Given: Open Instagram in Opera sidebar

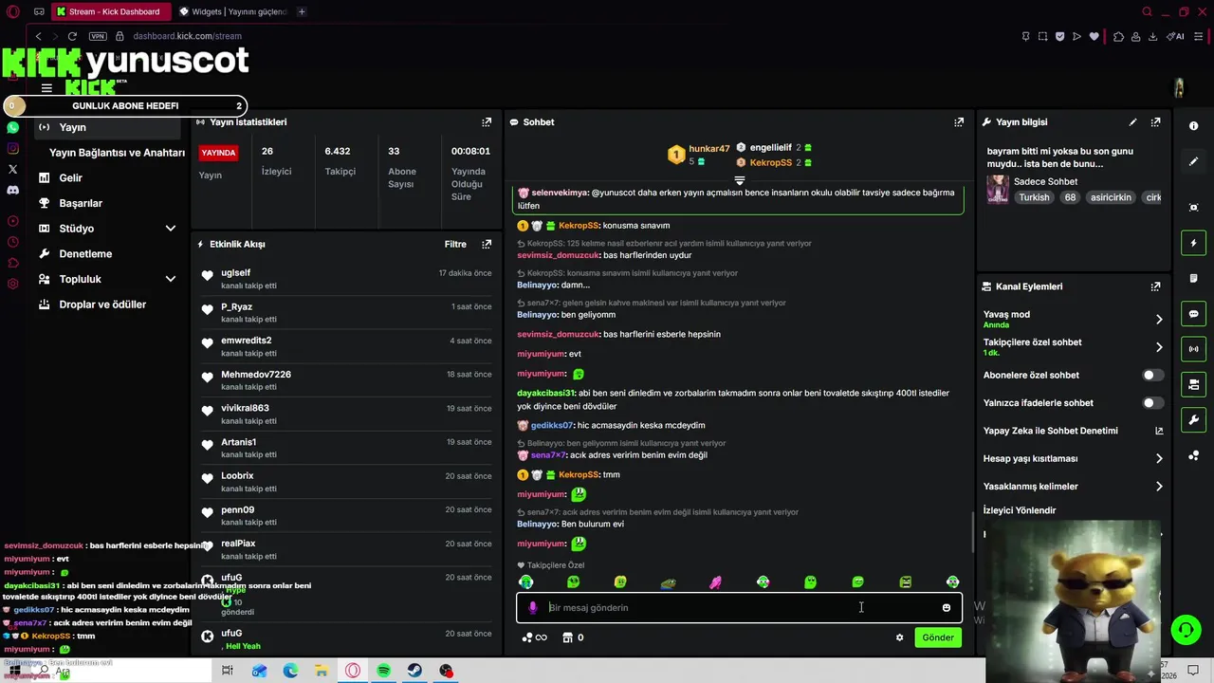Looking at the screenshot, I should tap(12, 148).
